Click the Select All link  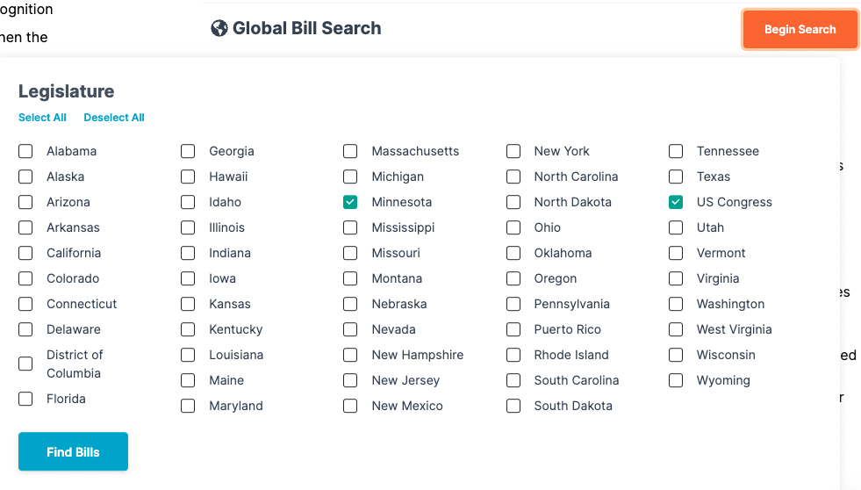click(x=42, y=118)
